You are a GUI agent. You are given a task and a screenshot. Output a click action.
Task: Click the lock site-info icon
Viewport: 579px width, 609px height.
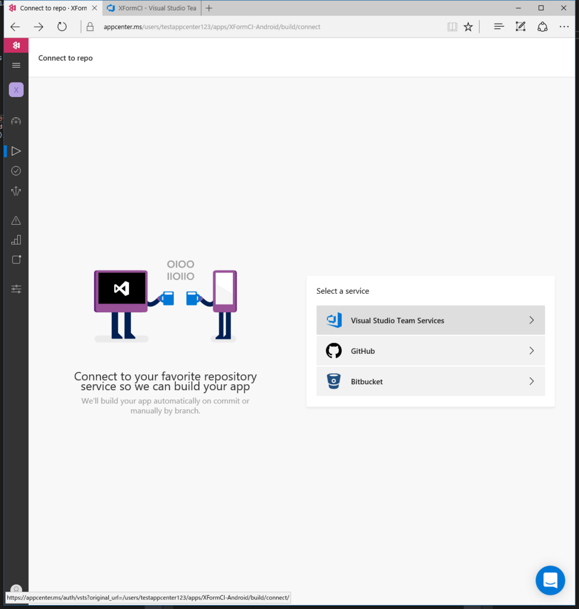click(x=90, y=27)
